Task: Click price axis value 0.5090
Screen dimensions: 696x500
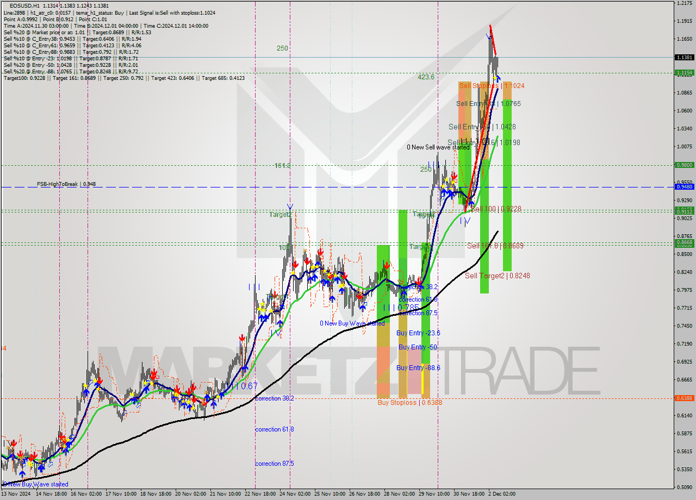Action: click(684, 487)
